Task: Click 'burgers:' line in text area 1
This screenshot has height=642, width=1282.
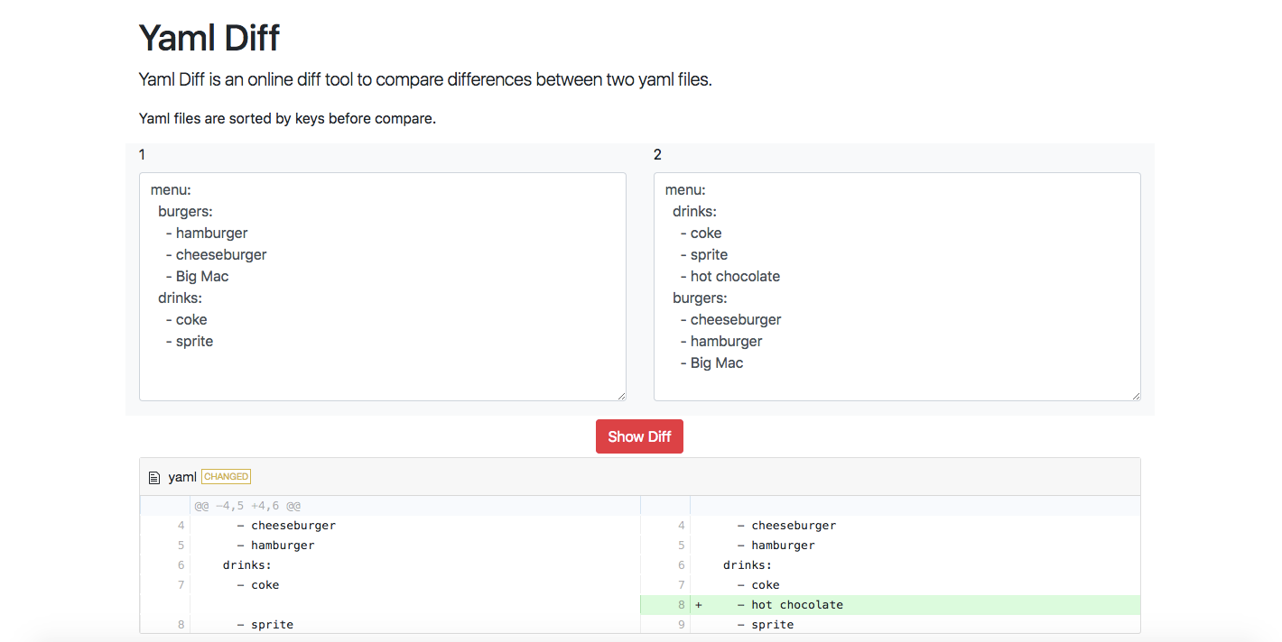Action: [185, 211]
